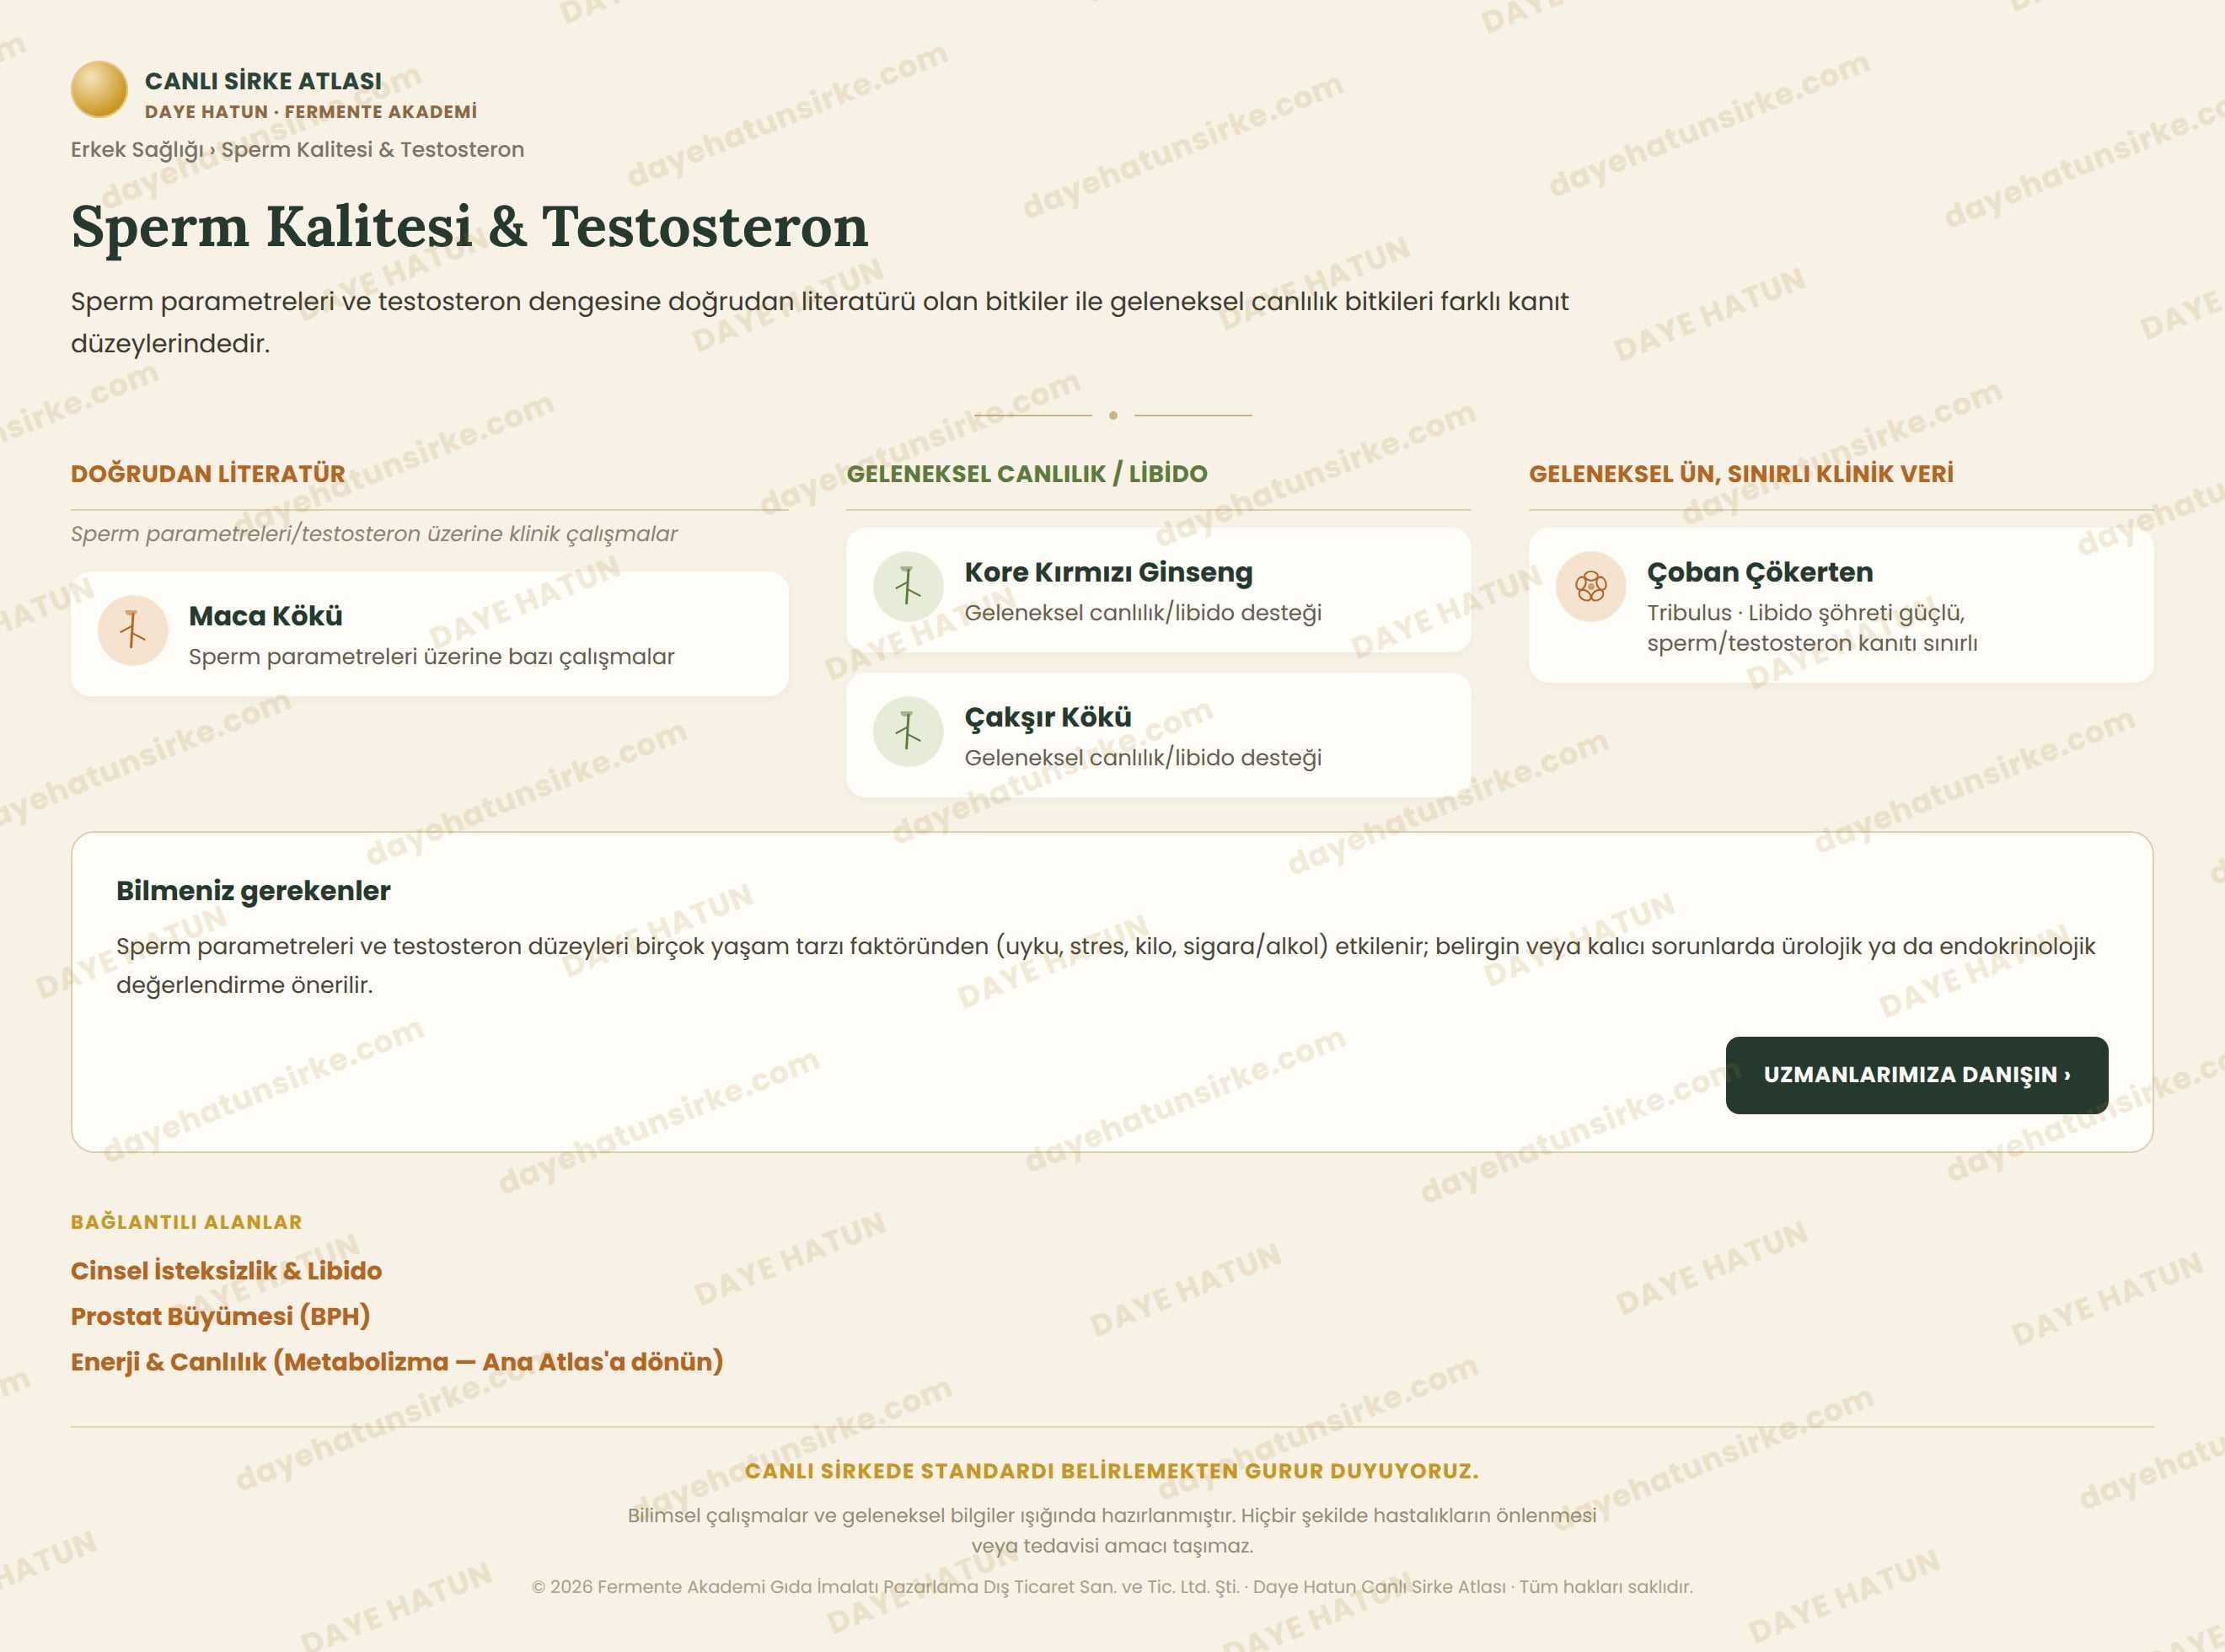Click Çakşır Kökü's 'Geleneksel canlılık/libido desteği' text
Viewport: 2225px width, 1652px height.
[1143, 758]
